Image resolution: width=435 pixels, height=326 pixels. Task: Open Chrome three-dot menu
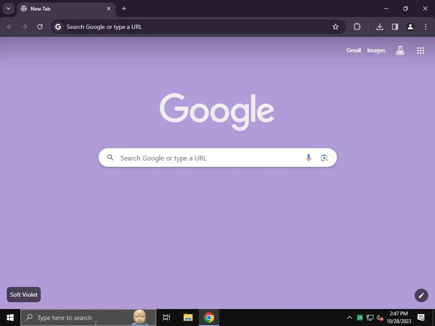(426, 27)
